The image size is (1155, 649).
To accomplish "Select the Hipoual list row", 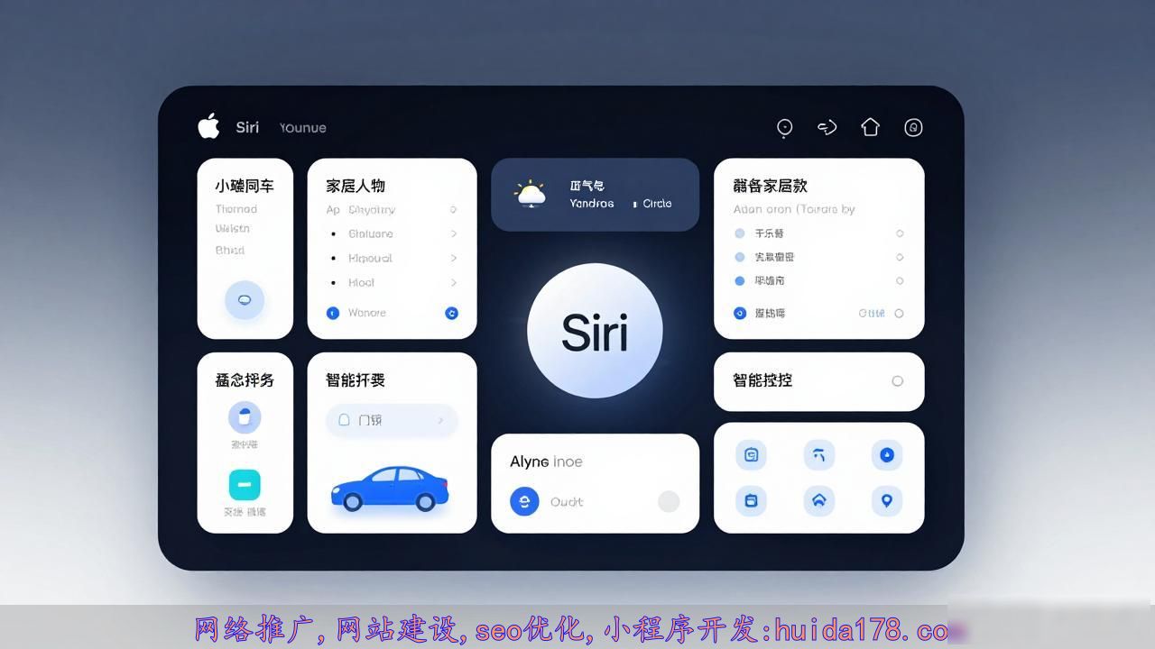I will click(x=392, y=258).
